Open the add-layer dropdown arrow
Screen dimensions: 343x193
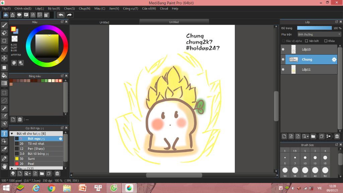coord(308,137)
